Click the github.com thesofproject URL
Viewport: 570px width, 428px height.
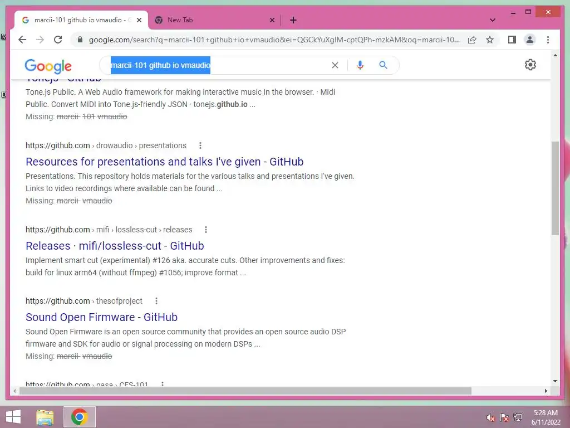[83, 301]
